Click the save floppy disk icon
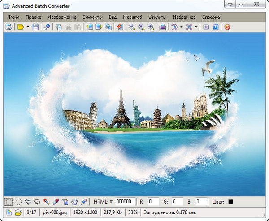This screenshot has height=221, width=269. click(x=36, y=27)
